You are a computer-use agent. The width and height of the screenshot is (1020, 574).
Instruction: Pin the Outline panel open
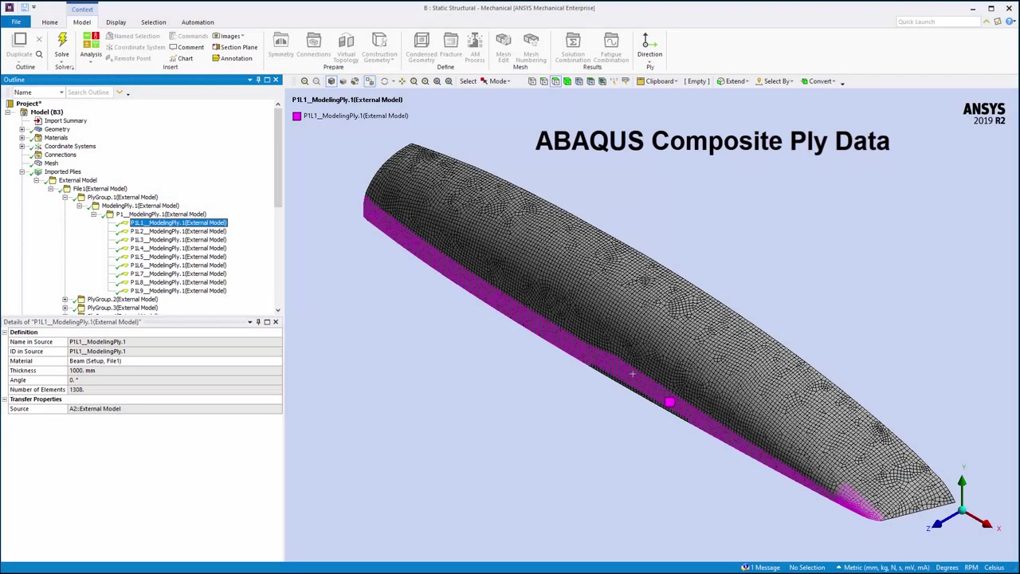click(x=258, y=80)
